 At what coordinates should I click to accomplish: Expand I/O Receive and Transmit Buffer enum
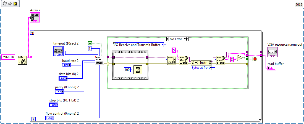coord(162,45)
